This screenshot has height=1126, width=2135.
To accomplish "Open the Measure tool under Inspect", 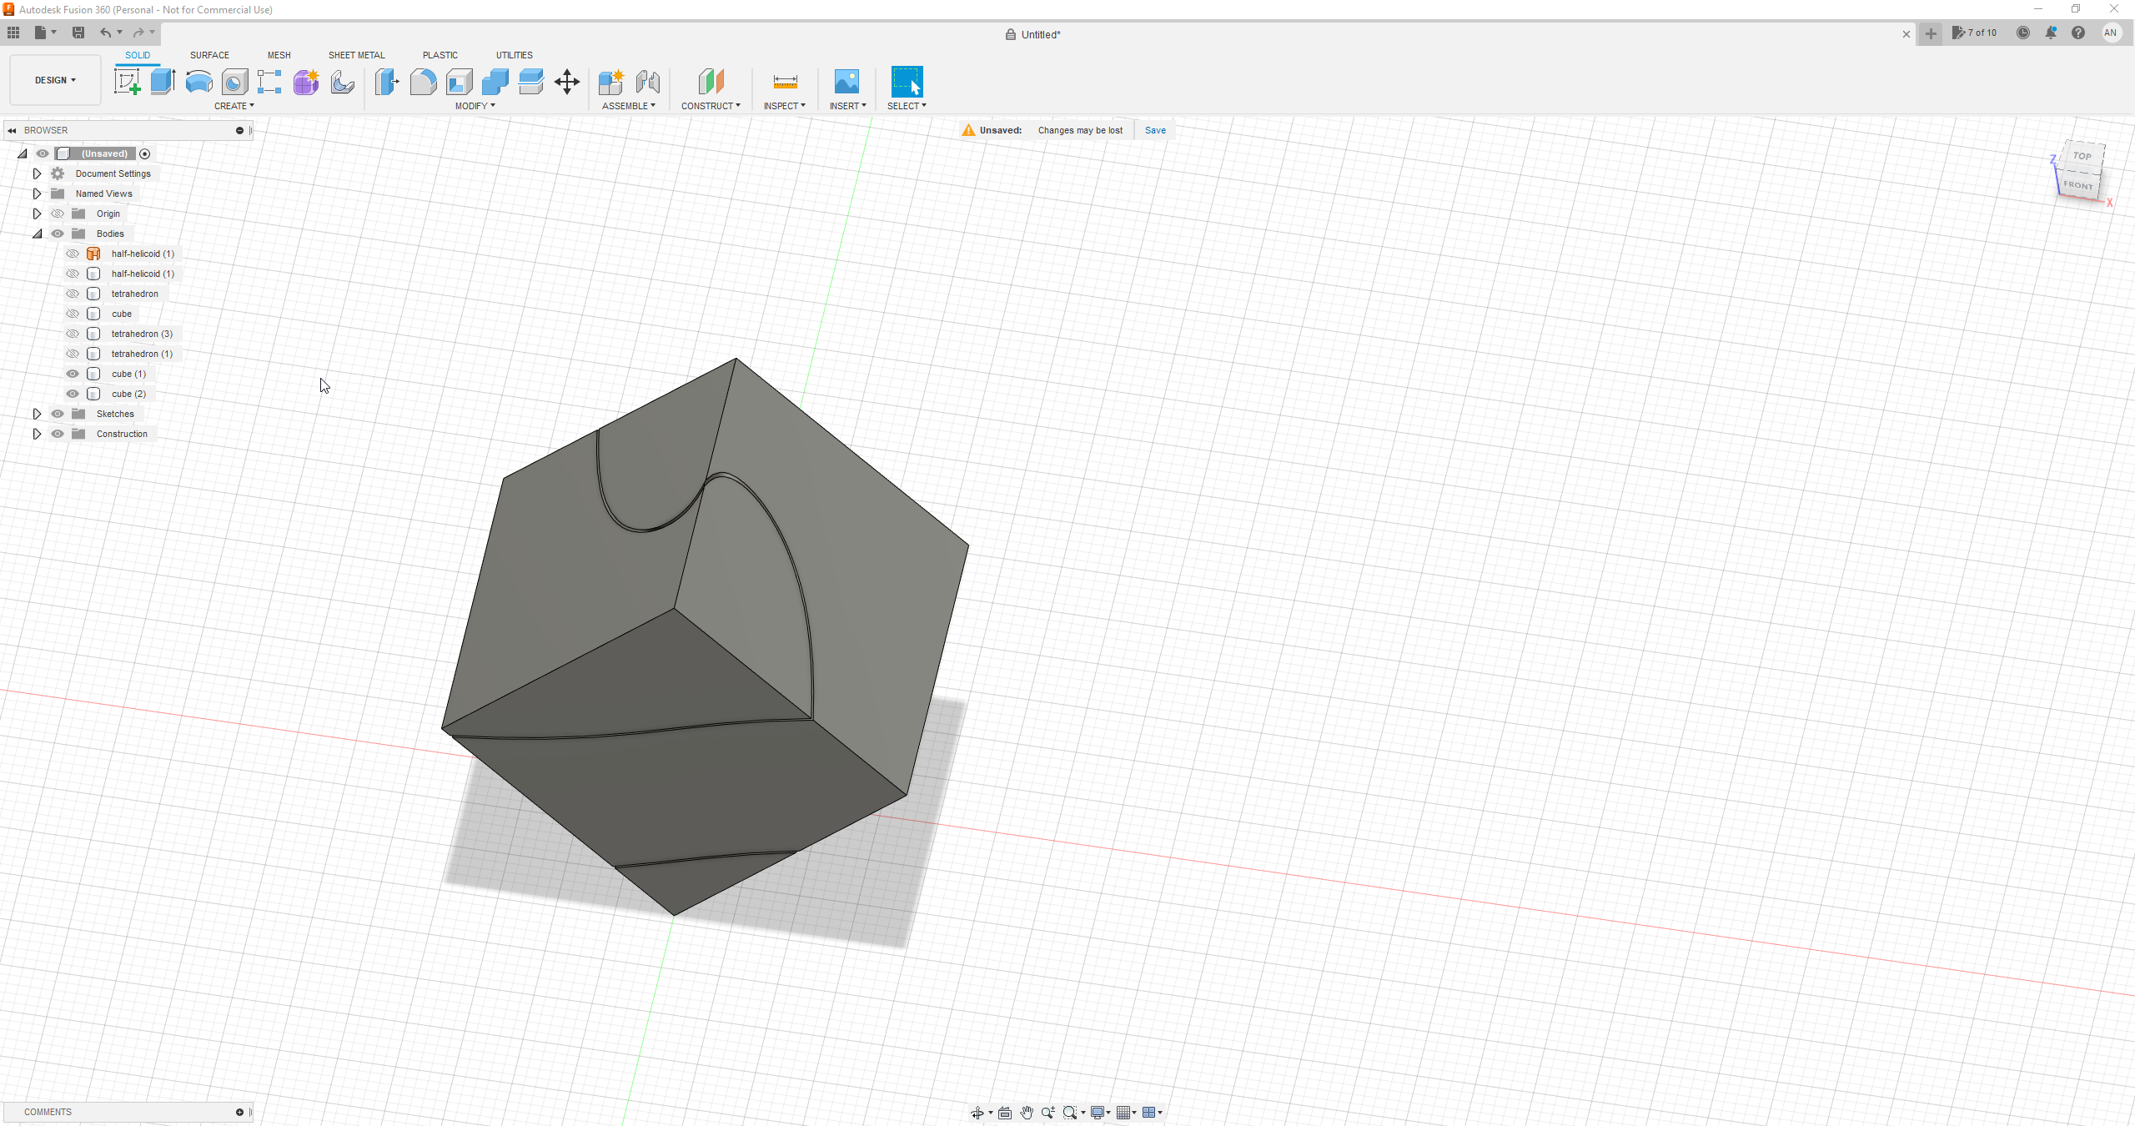I will coord(784,82).
